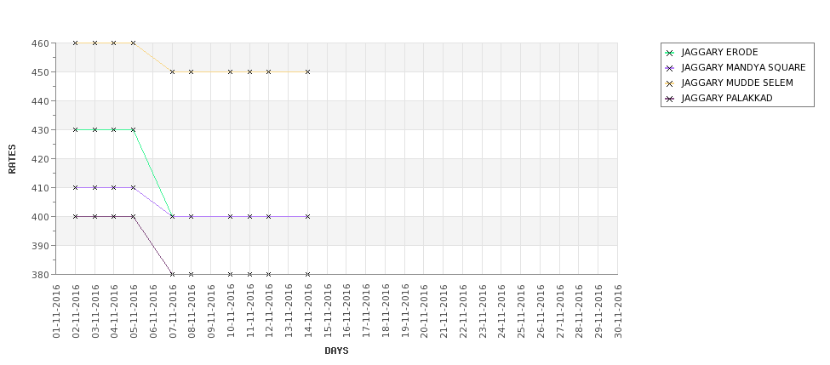The image size is (830, 365).
Task: Click the Erode 430 point on 05-11-2016
Action: tap(133, 129)
